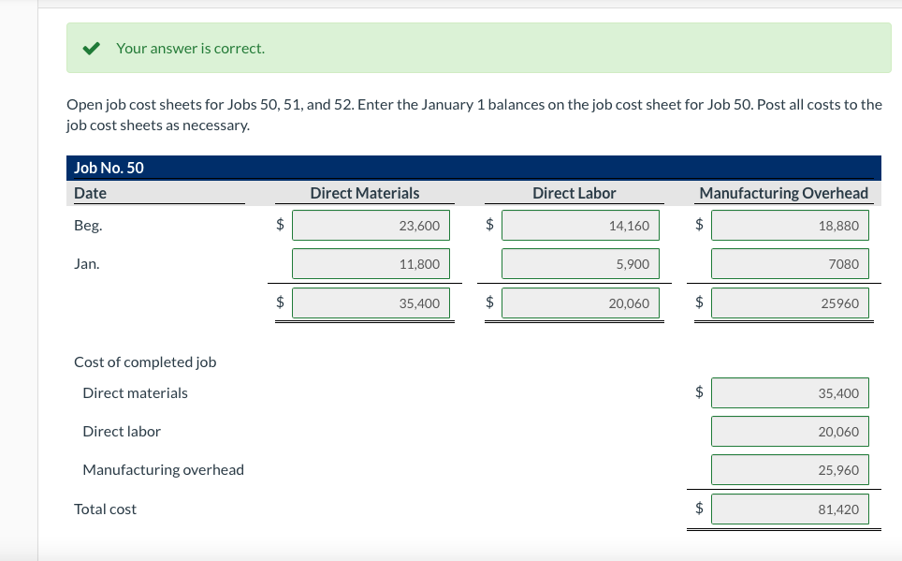Click the green checkmark success icon

tap(90, 47)
